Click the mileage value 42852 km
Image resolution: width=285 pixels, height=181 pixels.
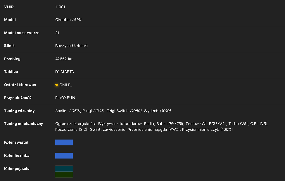(x=64, y=59)
